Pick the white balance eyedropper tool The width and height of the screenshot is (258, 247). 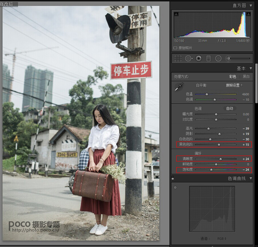tap(179, 87)
